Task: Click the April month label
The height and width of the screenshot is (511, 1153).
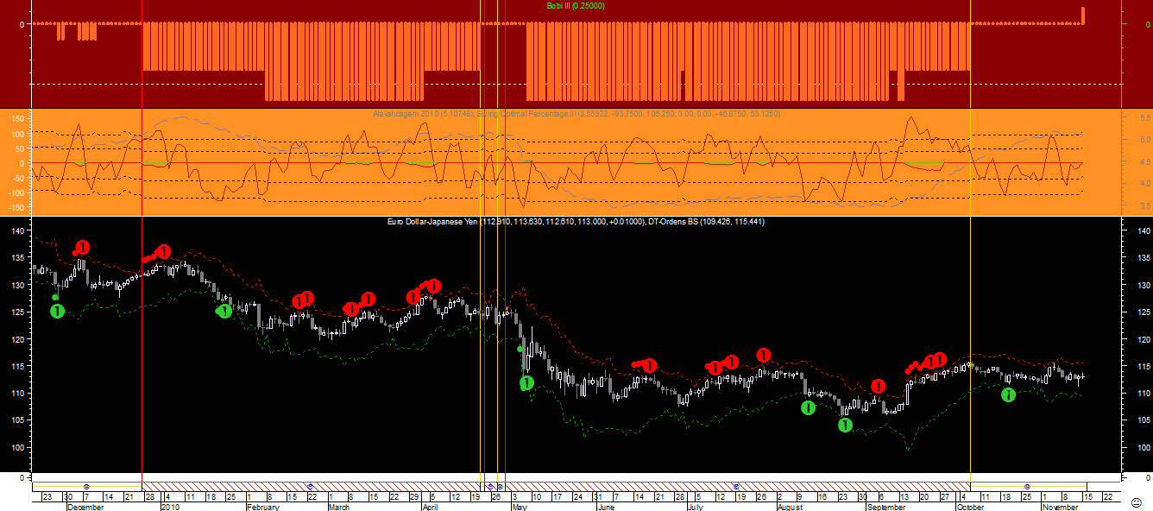Action: click(x=431, y=508)
